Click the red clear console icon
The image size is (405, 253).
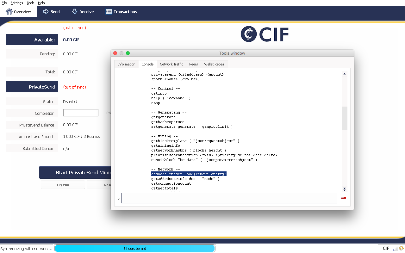point(344,198)
